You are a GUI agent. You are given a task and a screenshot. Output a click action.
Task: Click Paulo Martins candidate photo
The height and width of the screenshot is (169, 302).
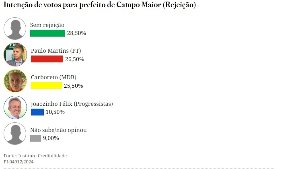pyautogui.click(x=15, y=55)
